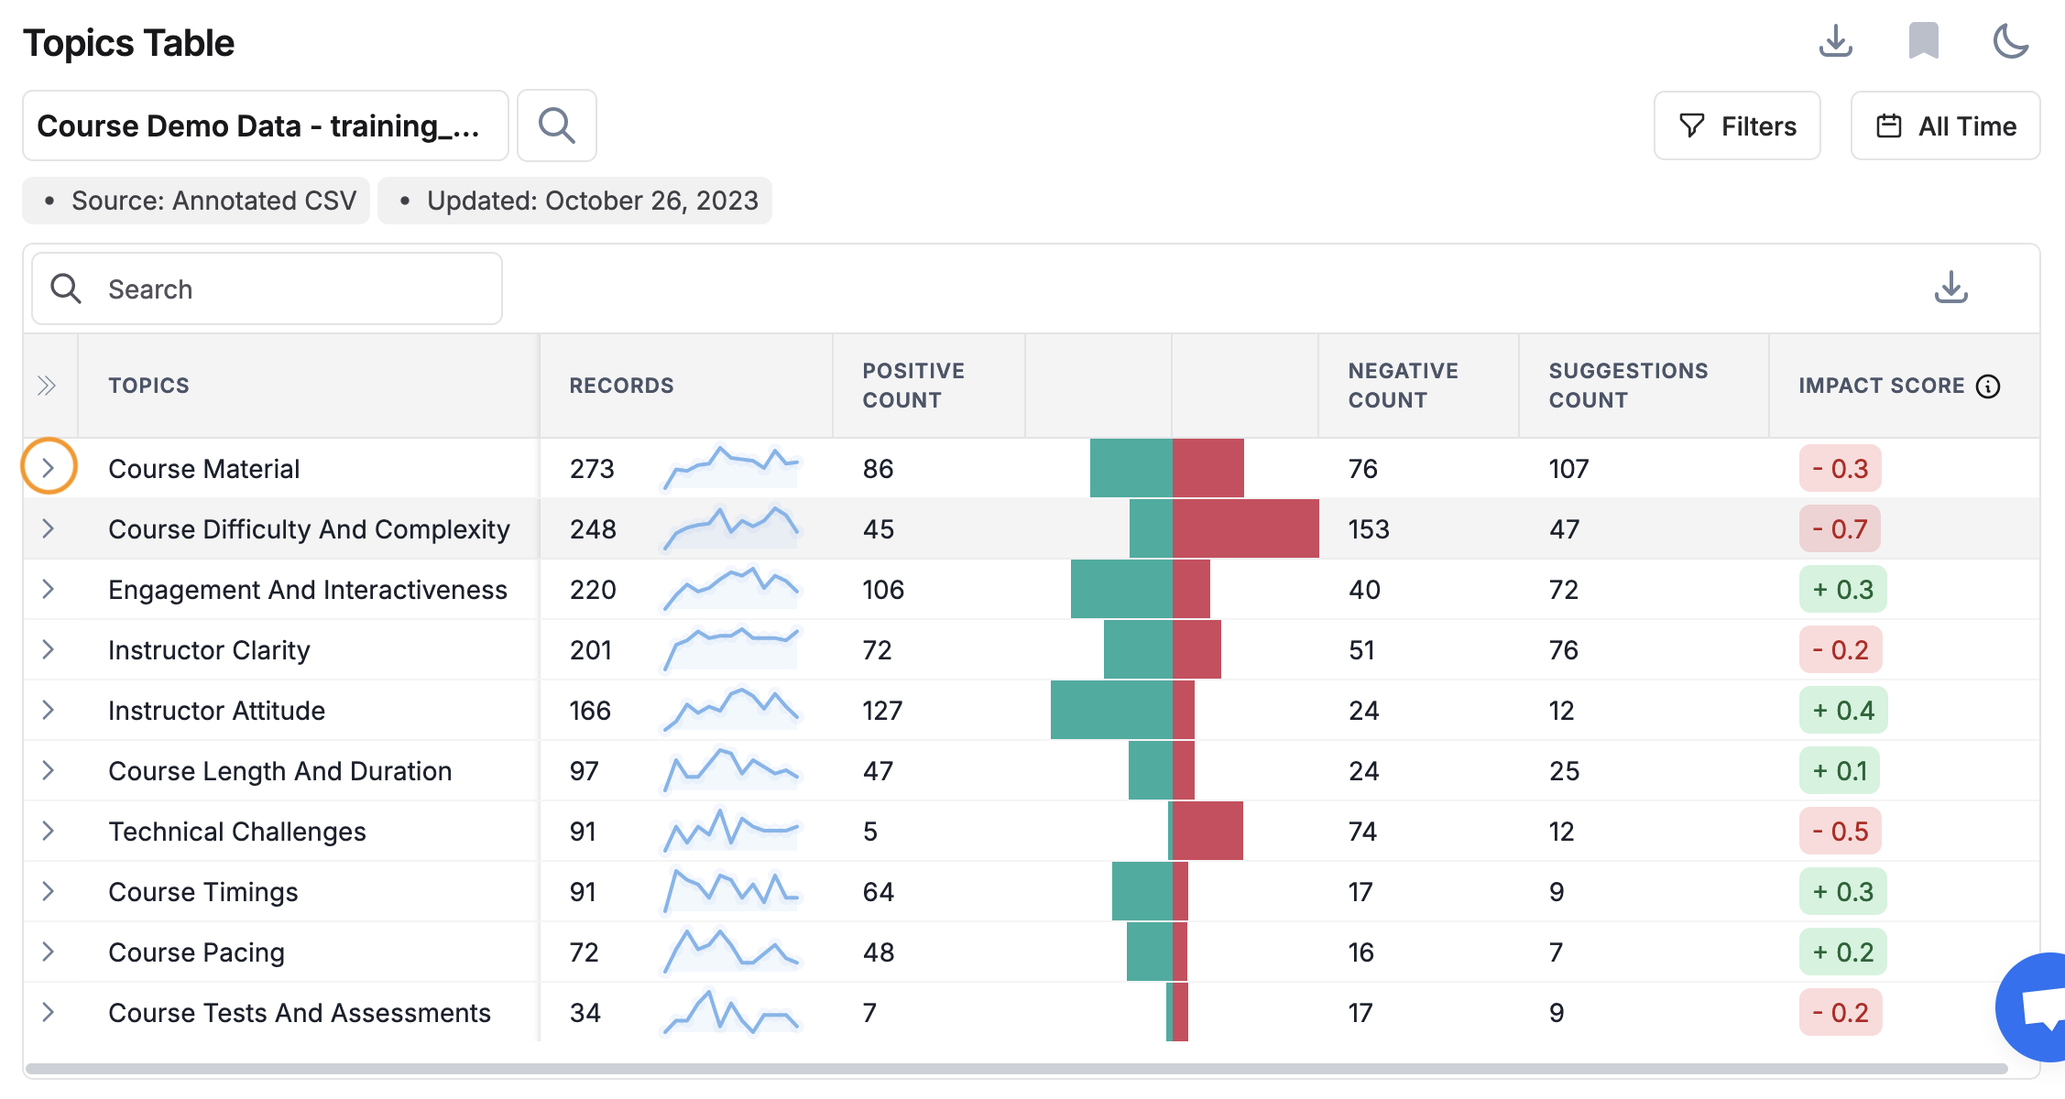Open the Filters button

click(1737, 125)
